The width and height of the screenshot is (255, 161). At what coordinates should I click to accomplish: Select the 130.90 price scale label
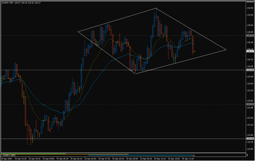click(250, 8)
